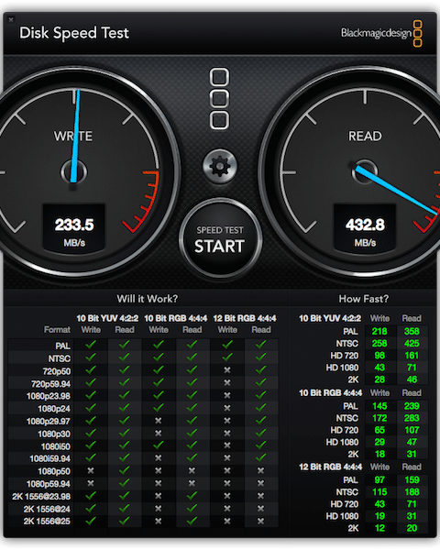This screenshot has height=550, width=440.
Task: Click the 1080i59.94 10 Bit RGB Write cross
Action: coord(159,458)
